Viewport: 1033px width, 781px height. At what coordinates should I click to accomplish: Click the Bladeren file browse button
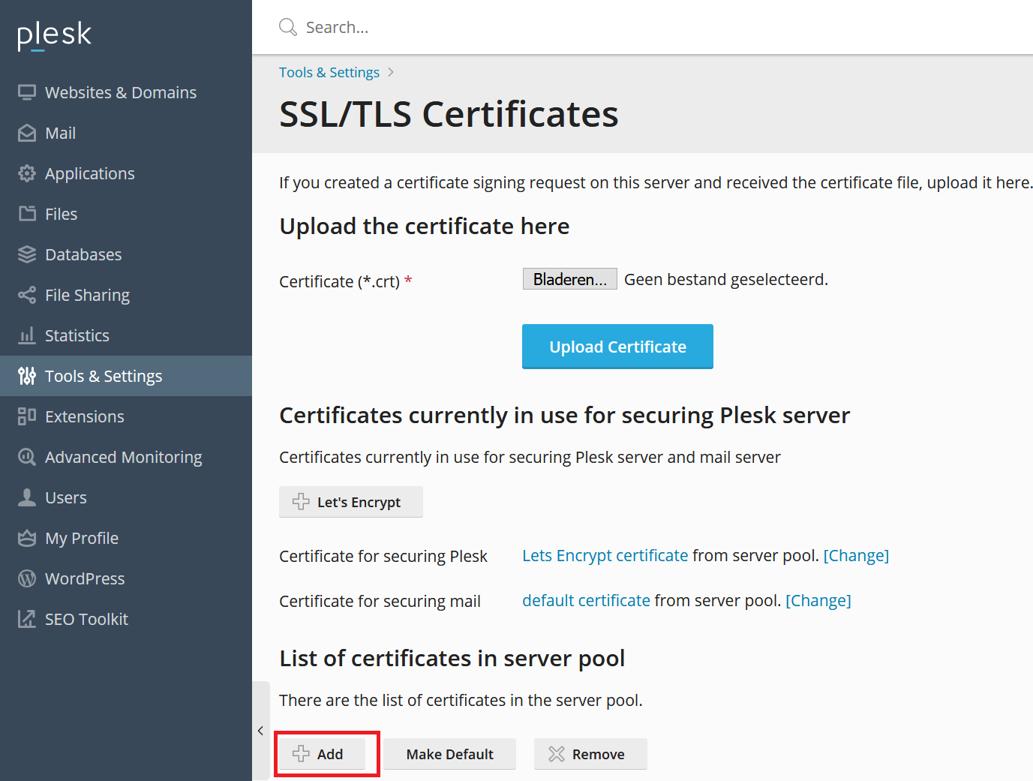pos(570,279)
